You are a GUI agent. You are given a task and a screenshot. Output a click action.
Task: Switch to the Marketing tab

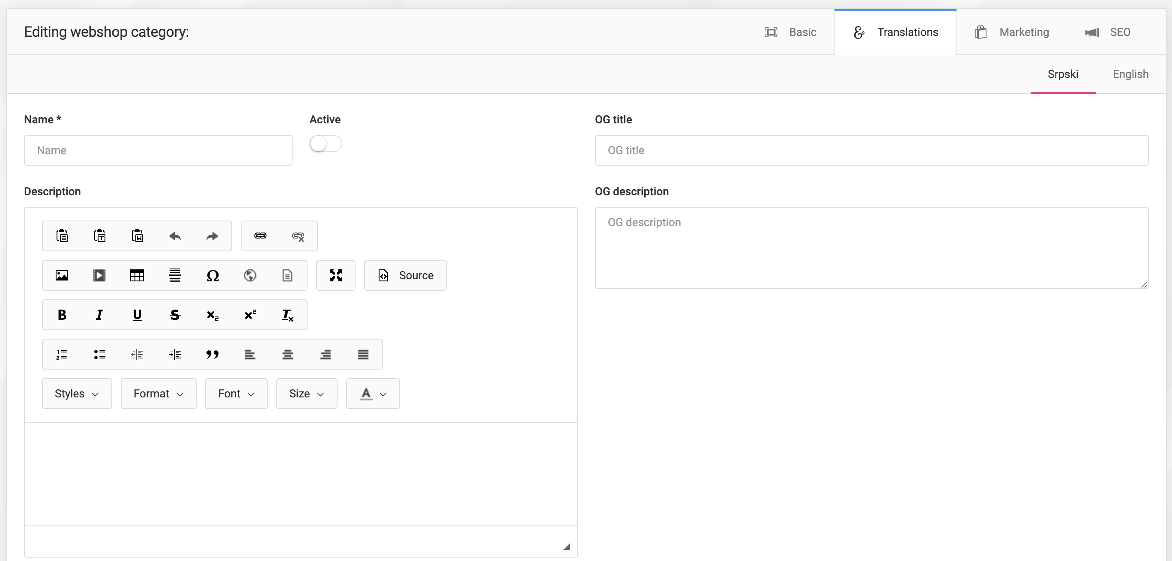click(x=1012, y=32)
